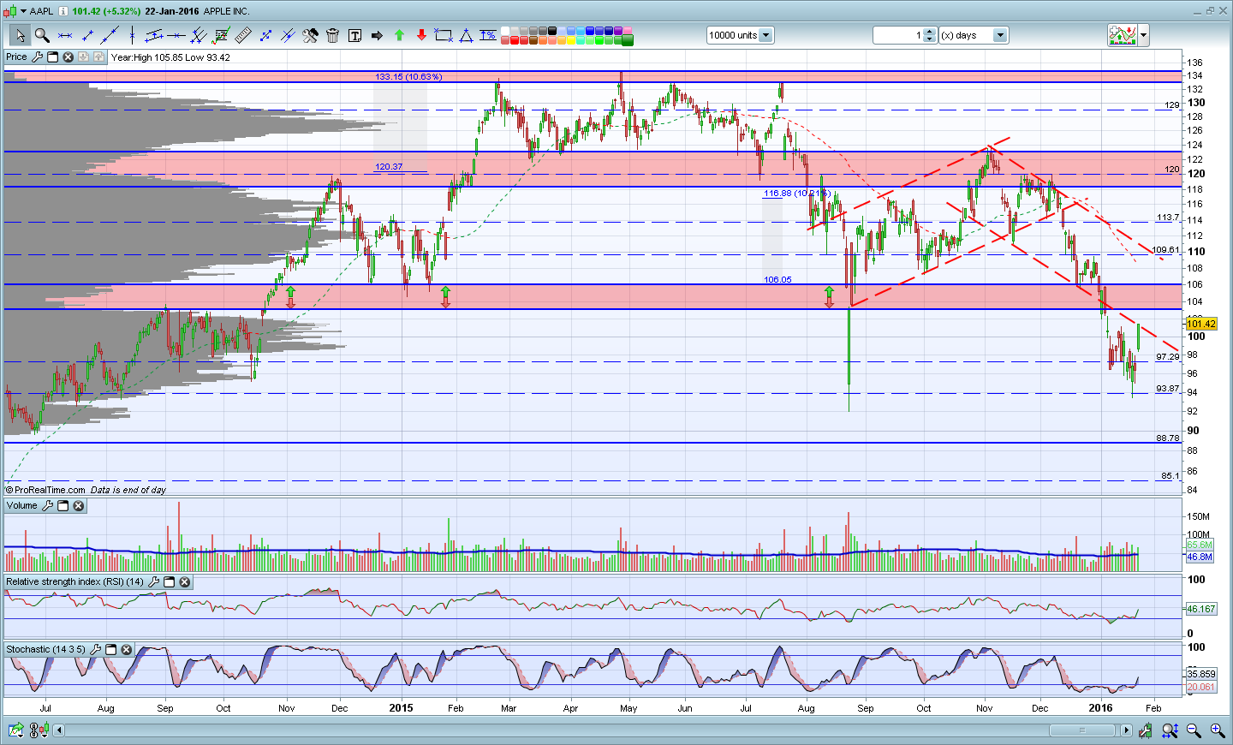Select the pitchfork fan tool
The image size is (1233, 745).
tap(199, 35)
